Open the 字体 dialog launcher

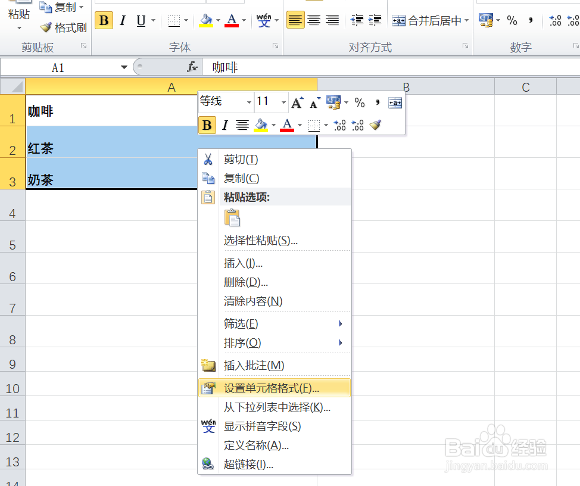pos(276,46)
